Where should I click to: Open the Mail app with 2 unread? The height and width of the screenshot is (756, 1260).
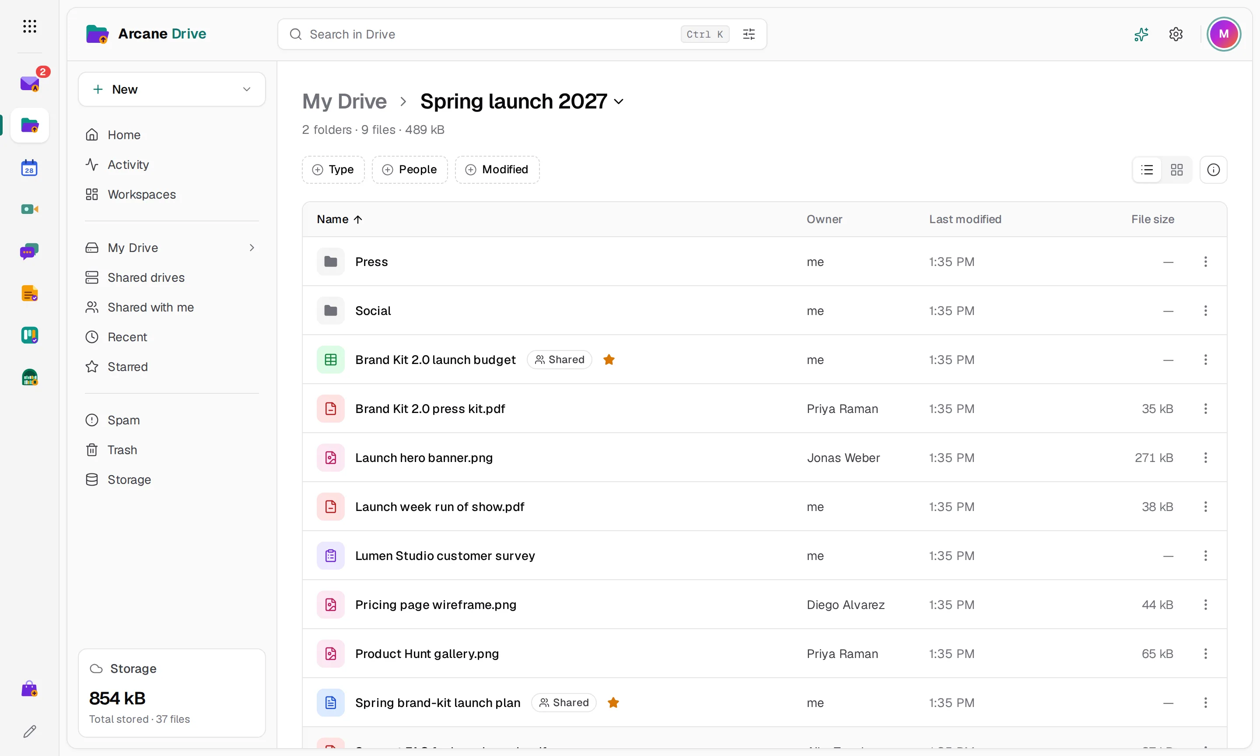tap(30, 83)
